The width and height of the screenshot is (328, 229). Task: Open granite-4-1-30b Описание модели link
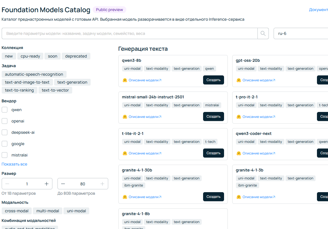click(x=145, y=197)
